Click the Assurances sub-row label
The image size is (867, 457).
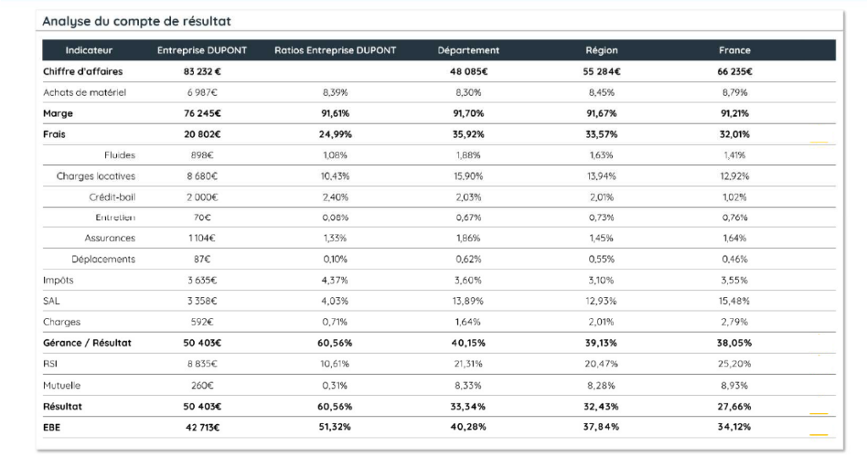109,238
